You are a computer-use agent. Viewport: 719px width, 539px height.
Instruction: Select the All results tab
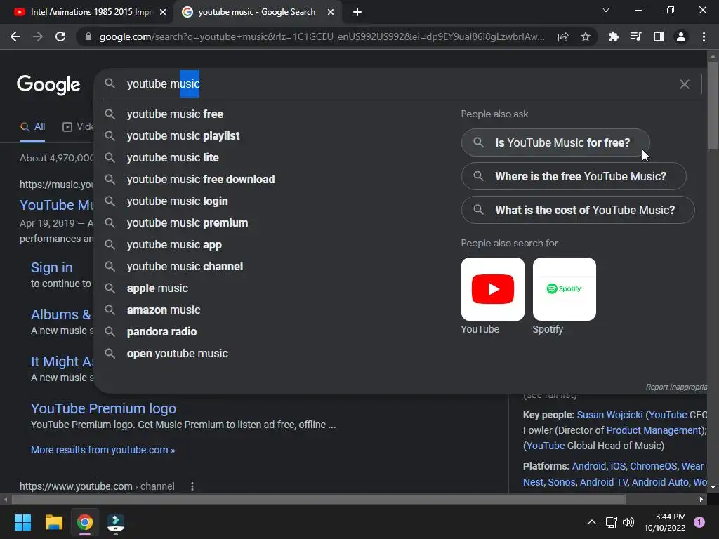click(x=32, y=127)
